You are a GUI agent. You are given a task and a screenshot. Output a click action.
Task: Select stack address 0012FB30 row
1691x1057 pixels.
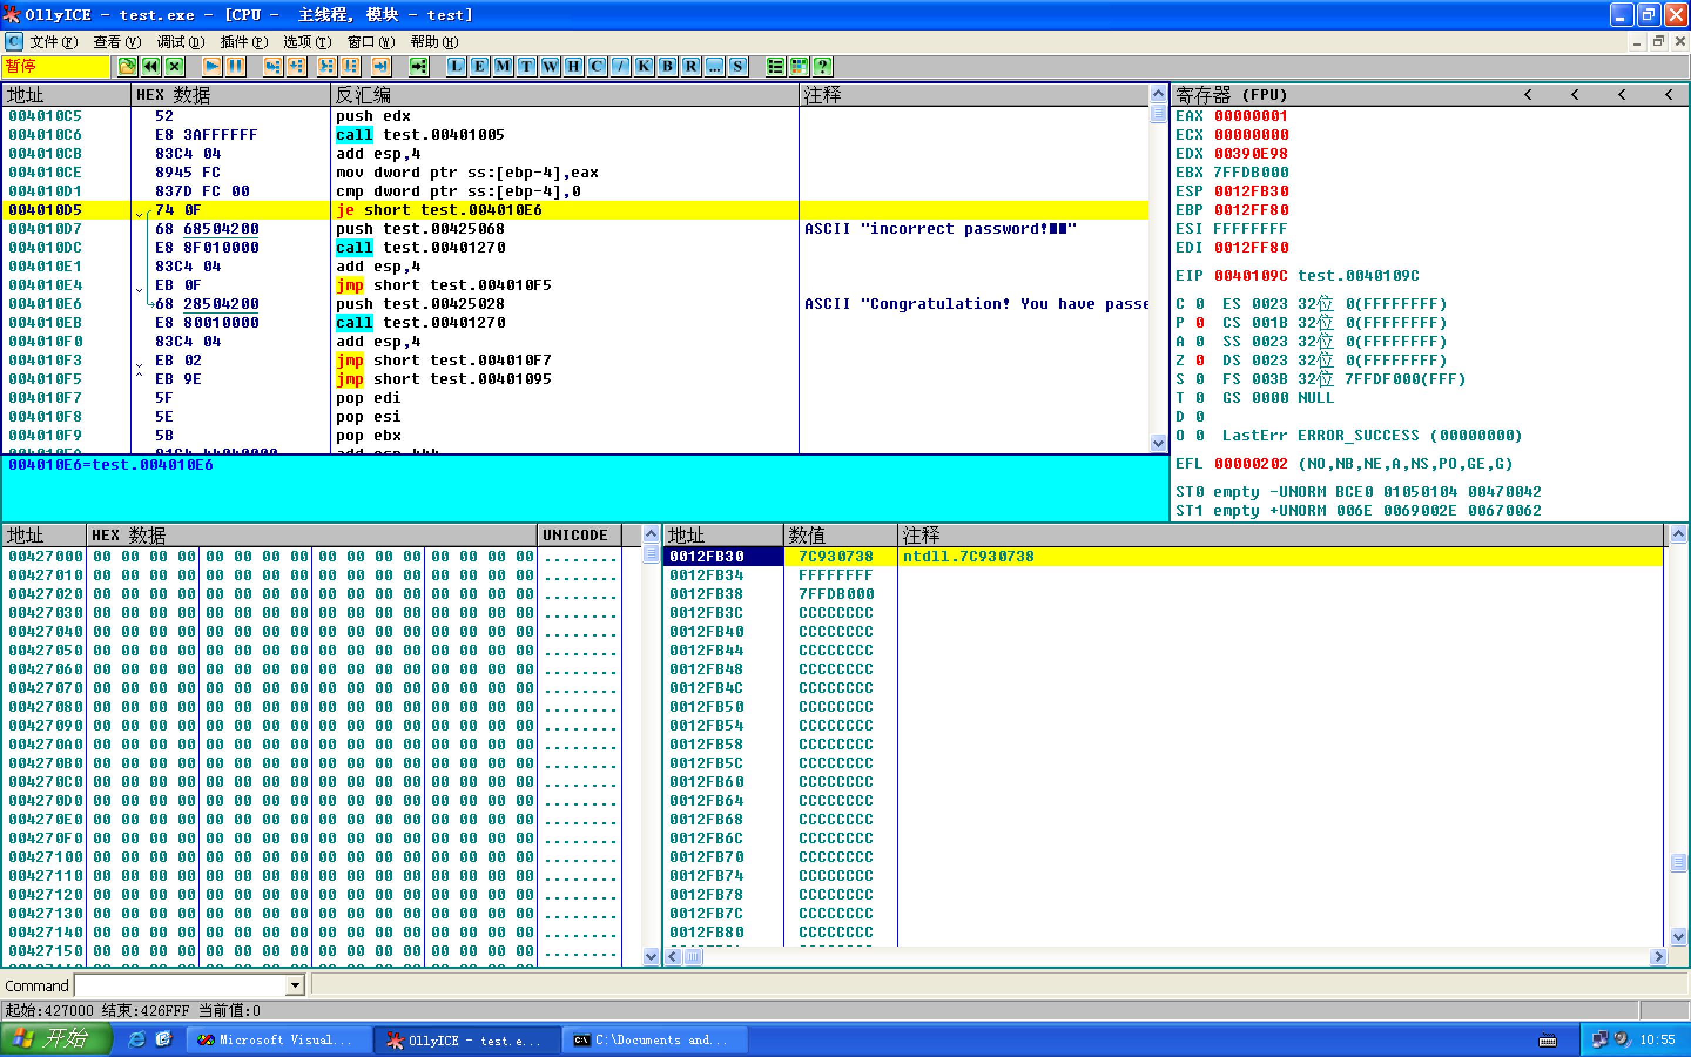click(1163, 557)
